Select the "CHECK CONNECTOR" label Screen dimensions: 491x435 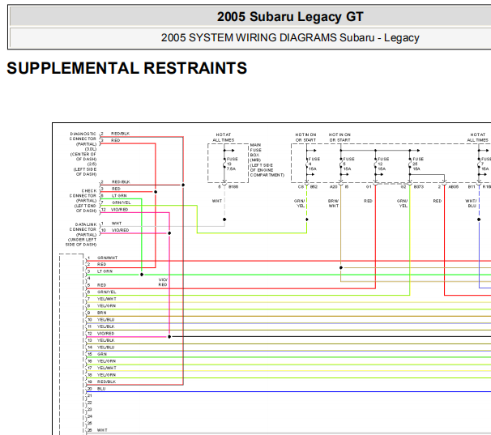point(83,194)
